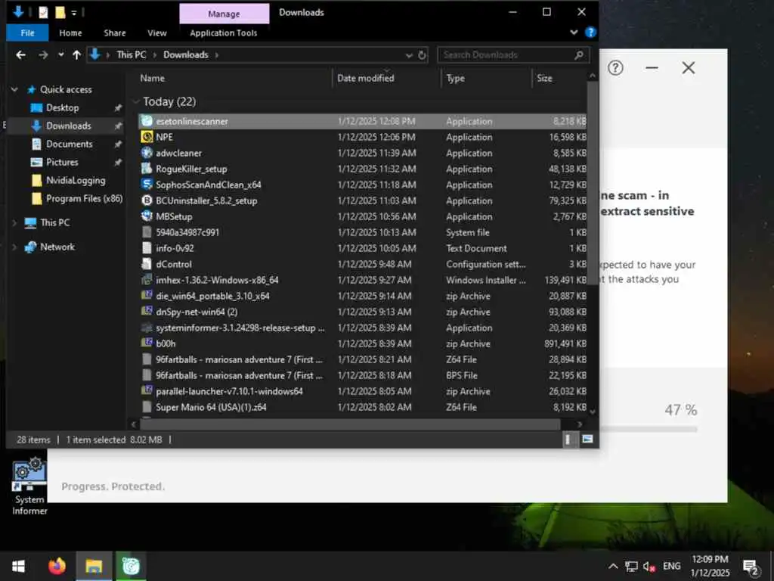Select Pictures in navigation pane

click(62, 162)
